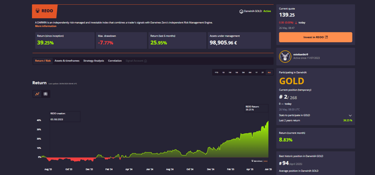The width and height of the screenshot is (375, 175).
Task: Click the Return chart heading
Action: point(39,83)
